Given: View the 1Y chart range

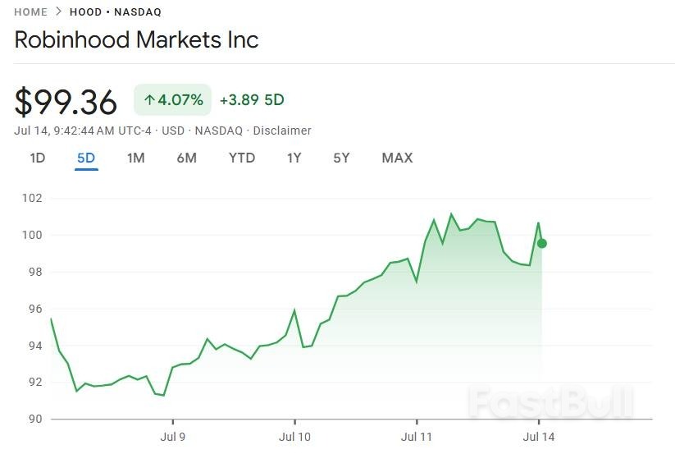Looking at the screenshot, I should [294, 158].
